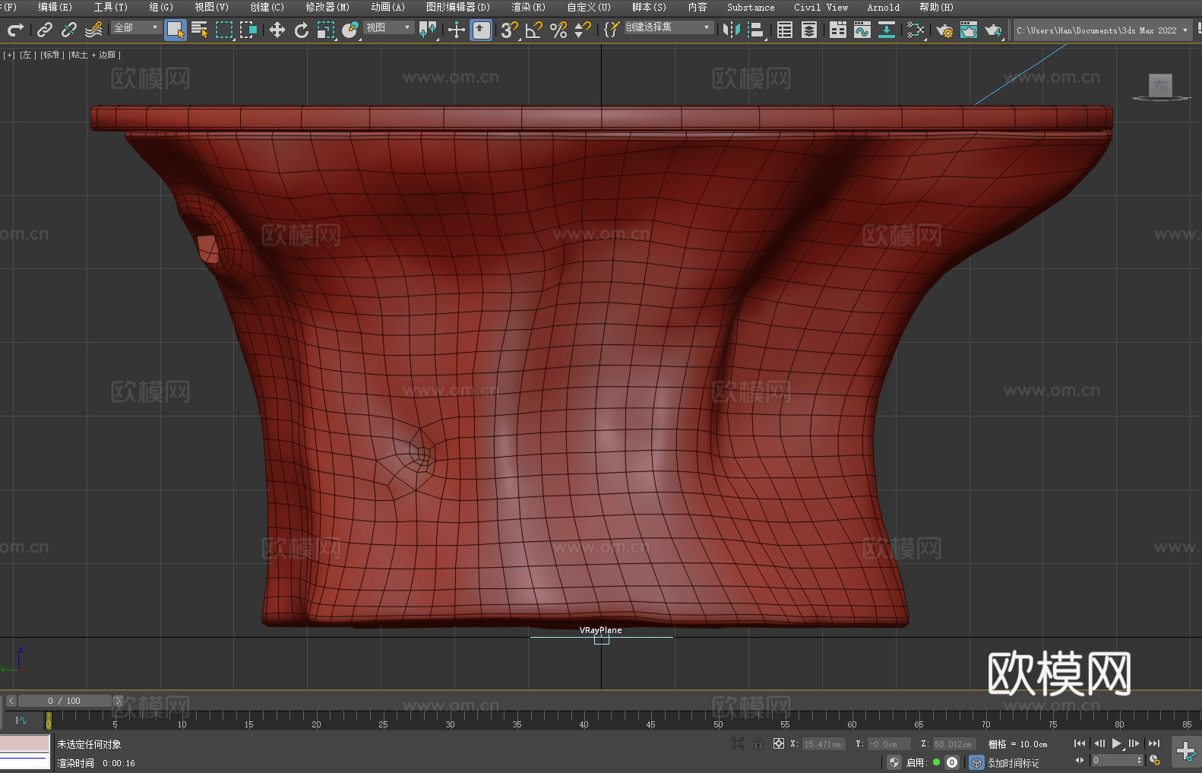Select the Move tool
The image size is (1202, 773).
(x=277, y=30)
